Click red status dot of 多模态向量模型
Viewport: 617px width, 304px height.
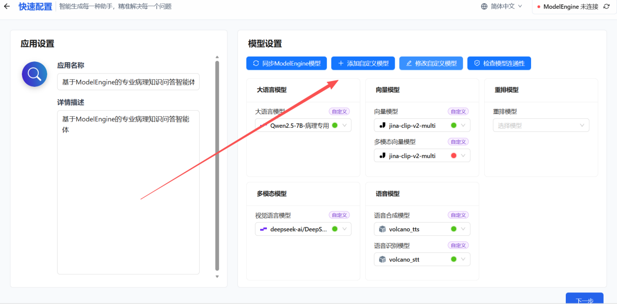(454, 155)
